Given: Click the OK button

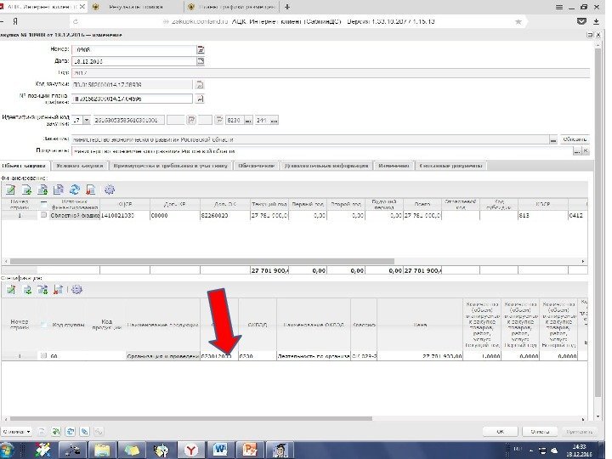Looking at the screenshot, I should (500, 431).
